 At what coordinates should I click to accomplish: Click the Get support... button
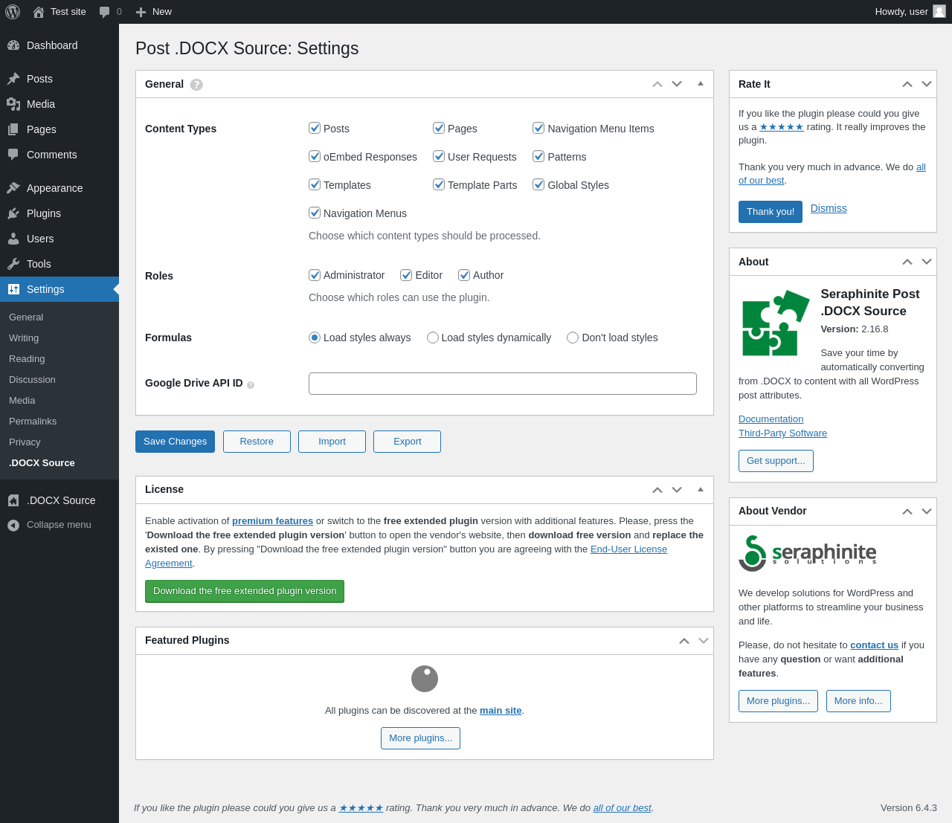pyautogui.click(x=776, y=461)
